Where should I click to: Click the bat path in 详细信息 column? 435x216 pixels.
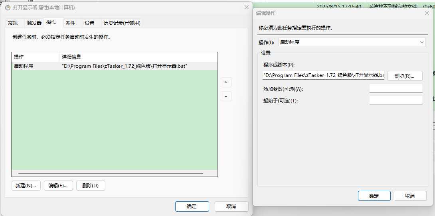[x=125, y=66]
